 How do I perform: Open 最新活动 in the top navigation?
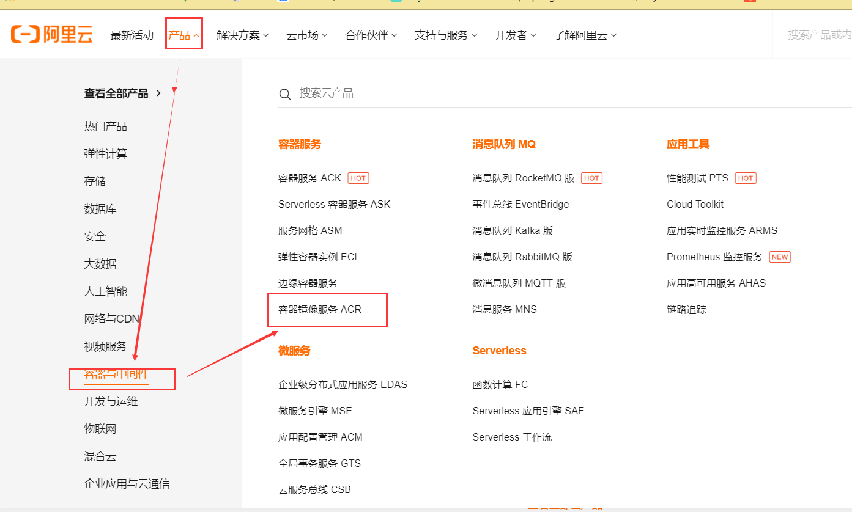point(132,35)
